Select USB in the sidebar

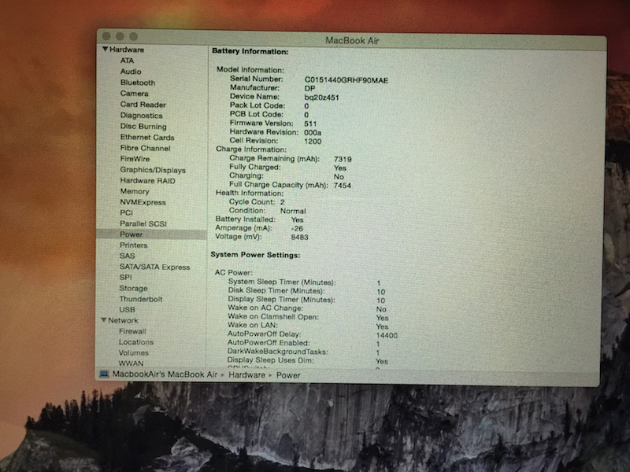coord(127,310)
